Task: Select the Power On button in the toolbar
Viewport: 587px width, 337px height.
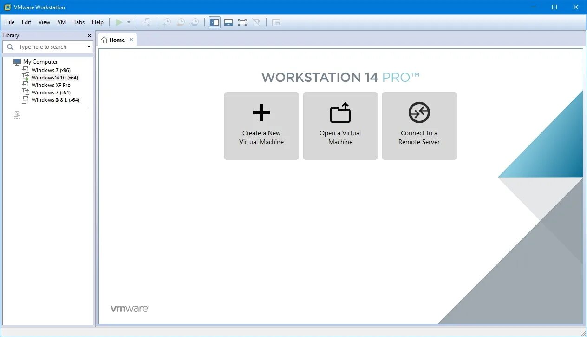Action: 119,22
